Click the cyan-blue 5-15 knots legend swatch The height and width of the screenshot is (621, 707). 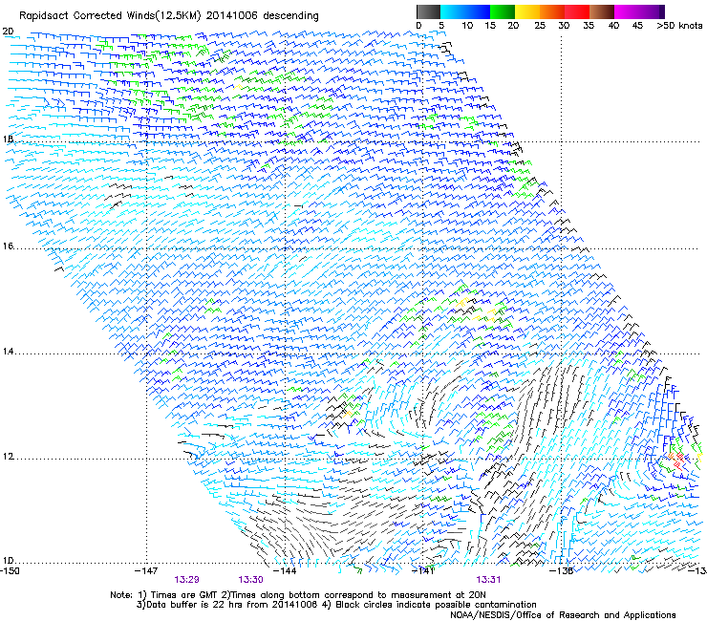pos(465,11)
